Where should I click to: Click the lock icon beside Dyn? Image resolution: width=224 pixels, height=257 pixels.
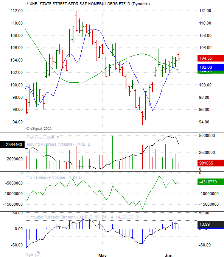[x=38, y=254]
